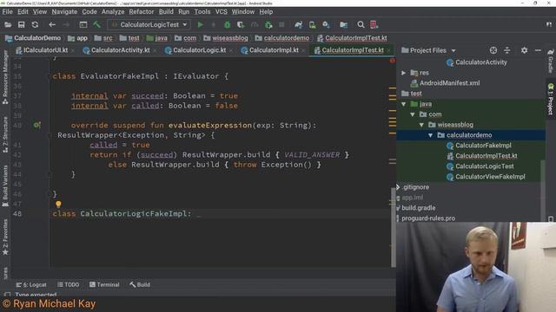Toggle the Build Variants side panel
Screen dimensions: 556x312
pos(5,186)
